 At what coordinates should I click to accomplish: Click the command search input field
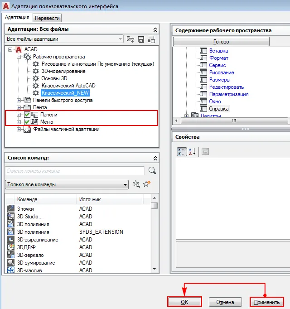point(75,171)
